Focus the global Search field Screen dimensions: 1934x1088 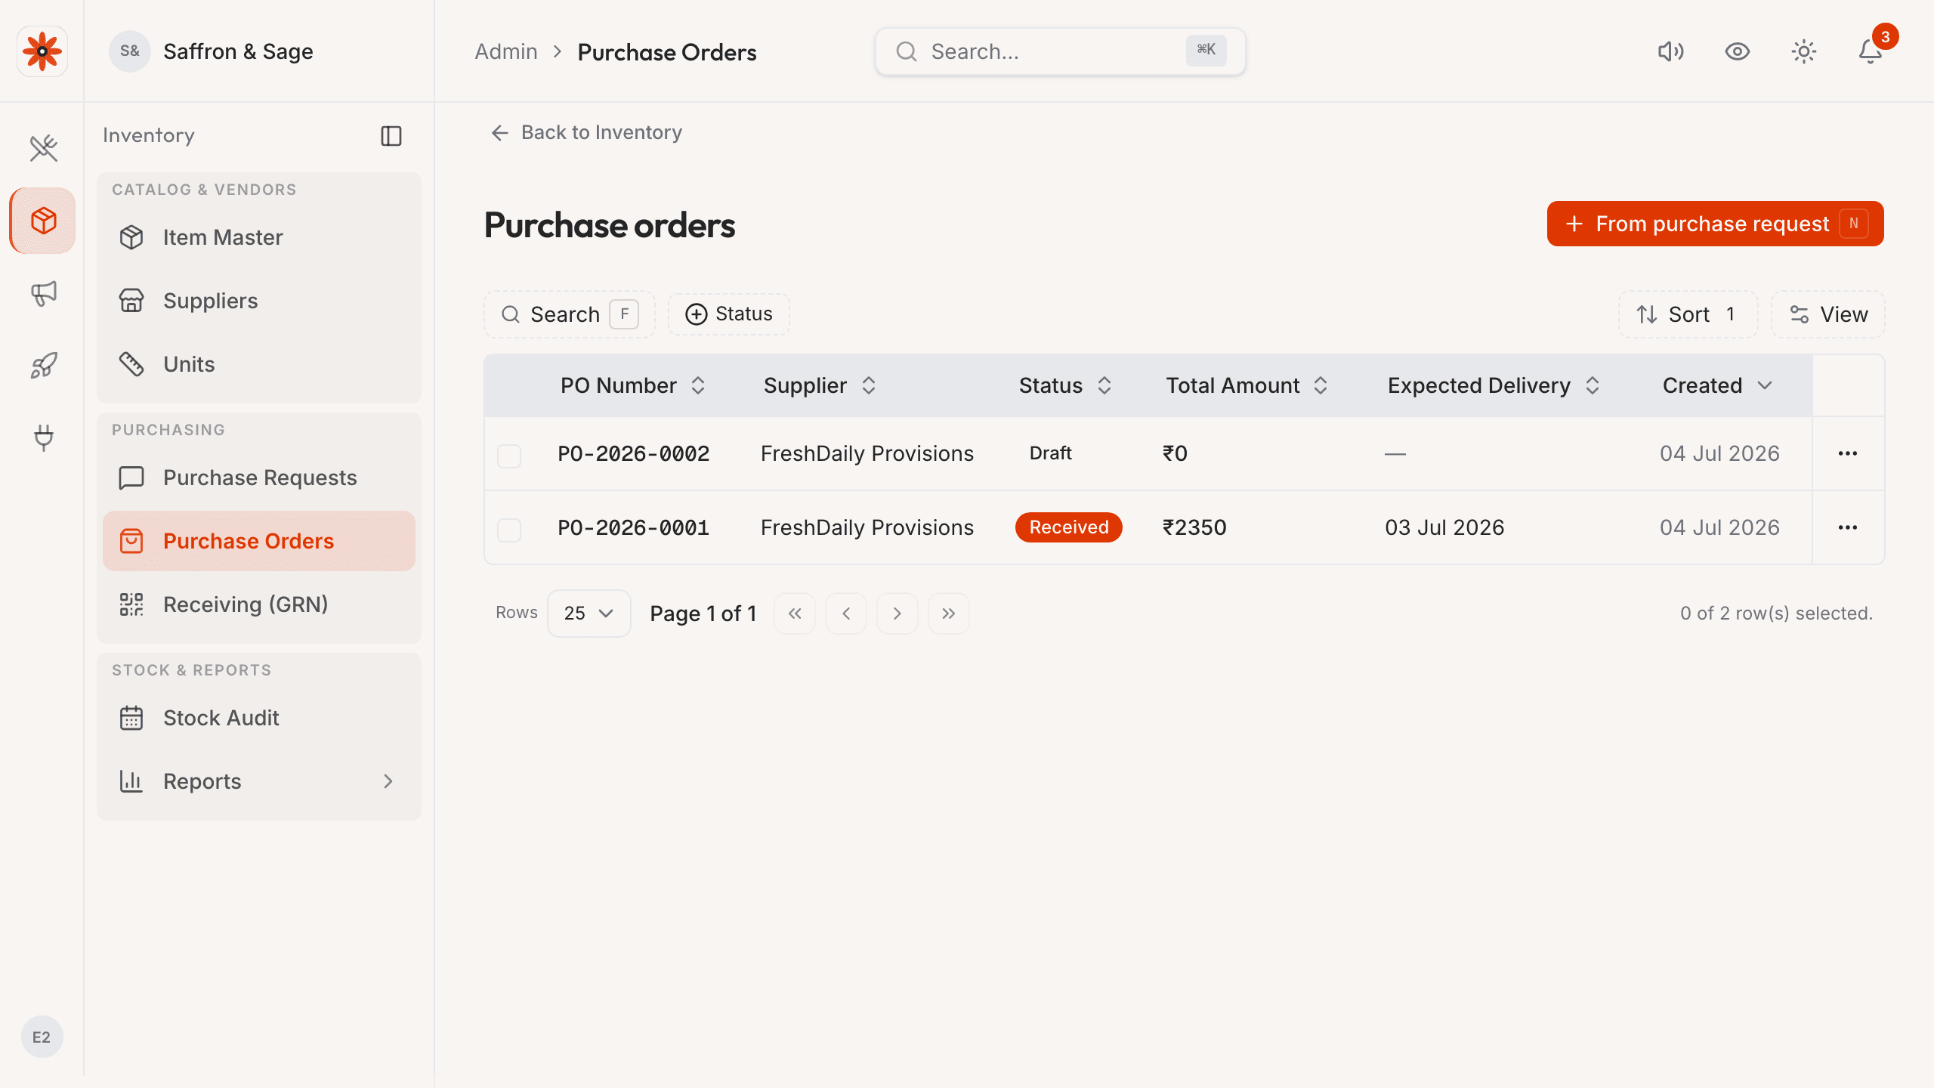[x=1060, y=51]
